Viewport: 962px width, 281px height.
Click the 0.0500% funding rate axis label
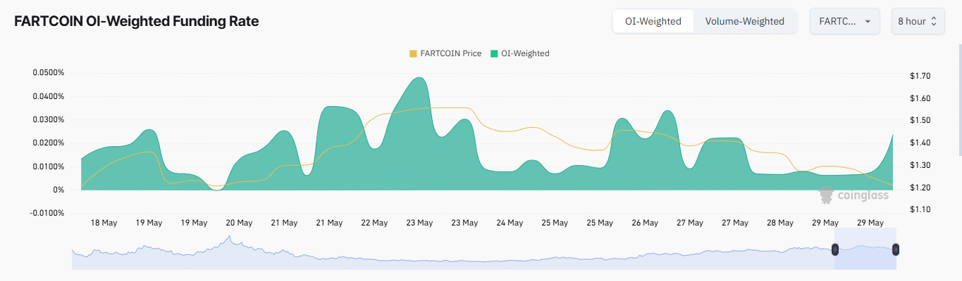49,73
